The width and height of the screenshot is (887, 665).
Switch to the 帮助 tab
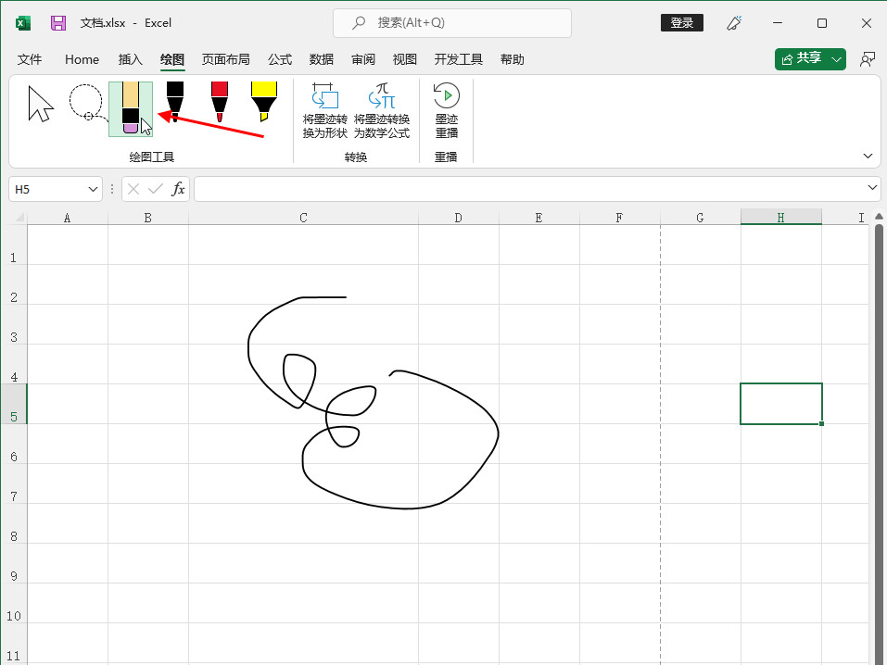coord(512,59)
